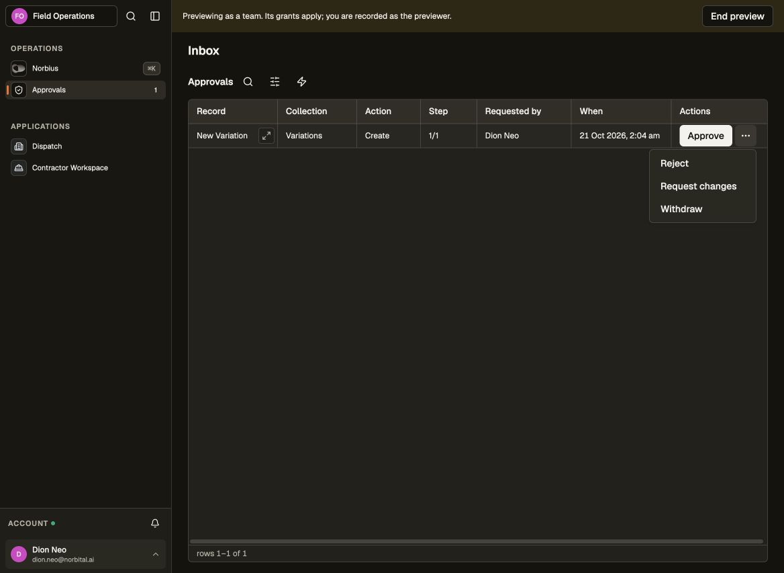Choose Reject from the actions menu

click(x=703, y=164)
